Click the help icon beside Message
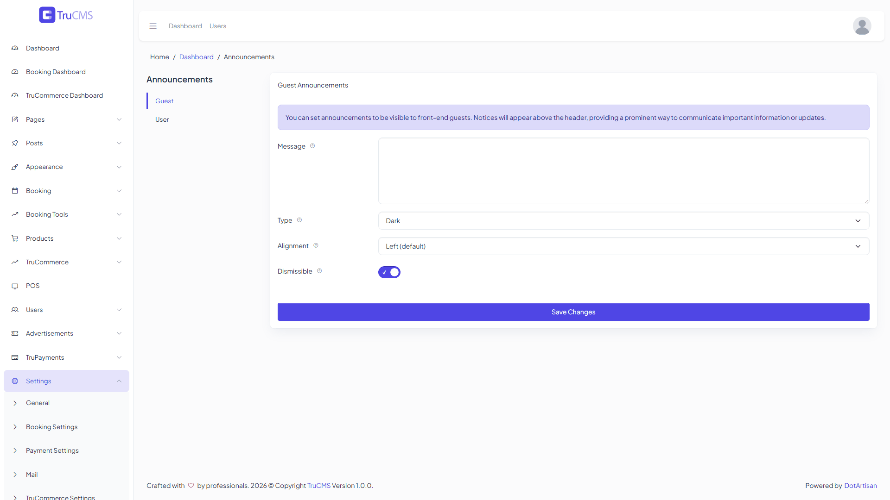890x500 pixels. [312, 146]
